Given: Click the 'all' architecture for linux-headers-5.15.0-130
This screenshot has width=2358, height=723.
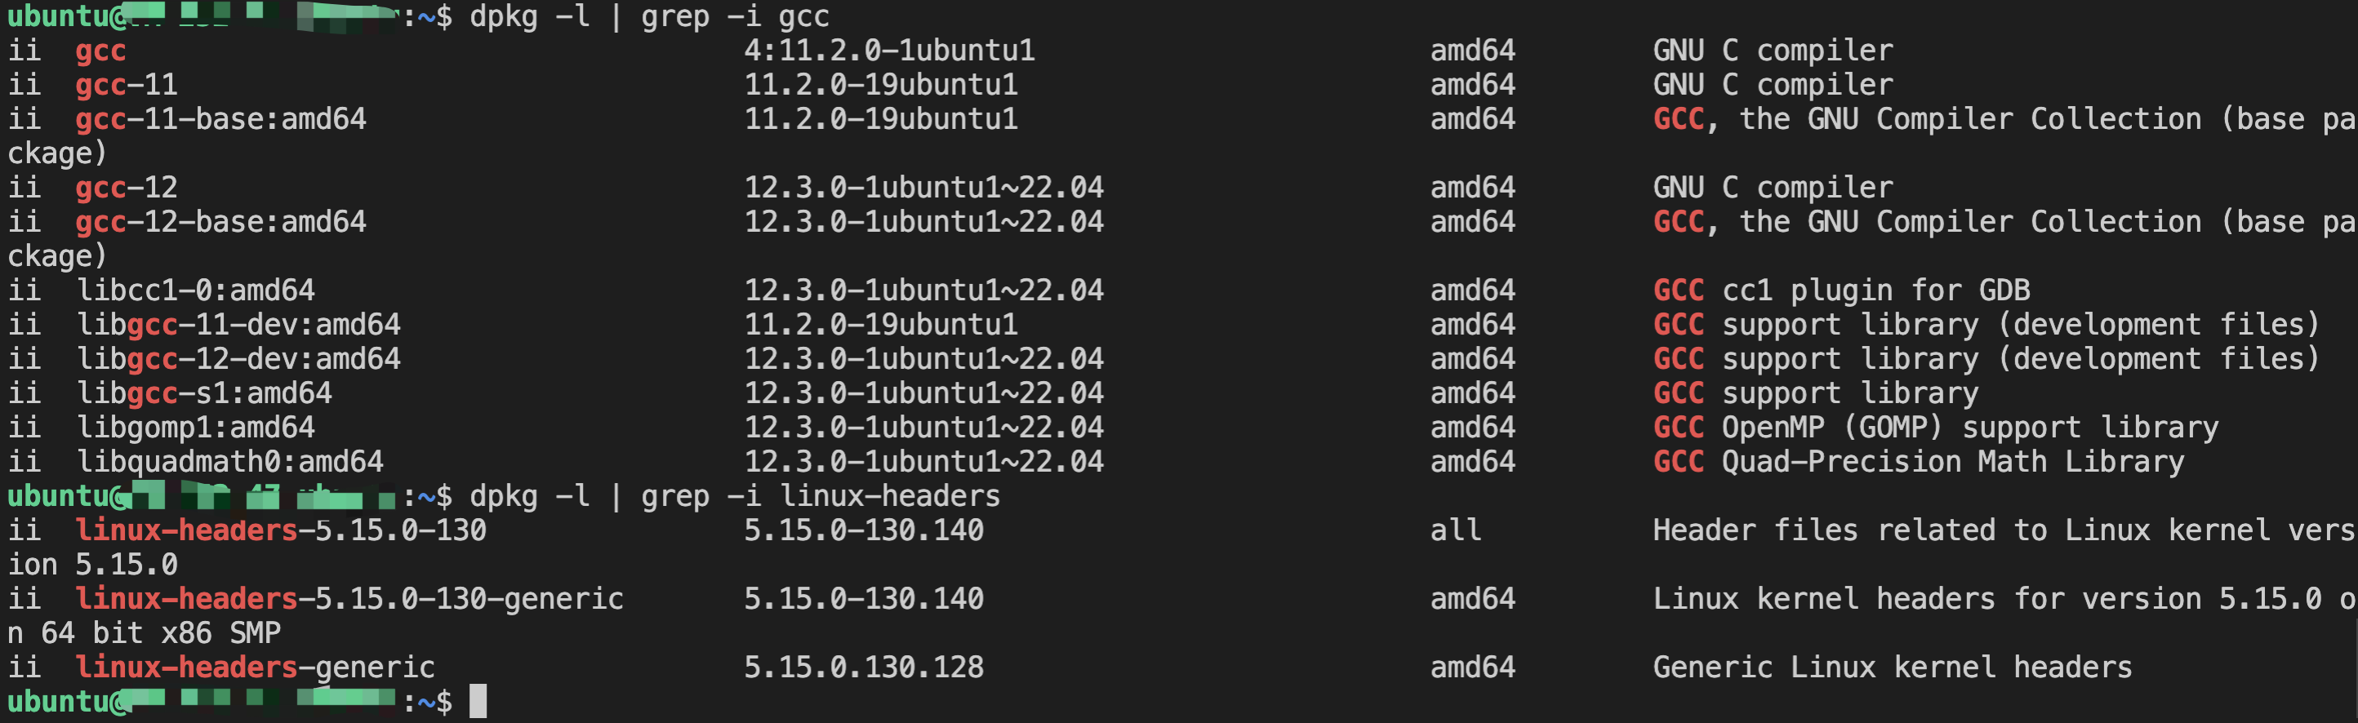Looking at the screenshot, I should 1456,530.
